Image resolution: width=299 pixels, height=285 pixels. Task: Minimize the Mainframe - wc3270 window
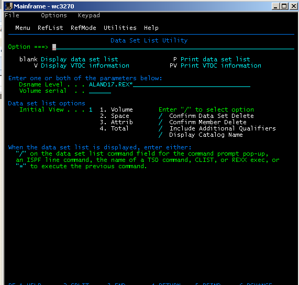click(275, 6)
